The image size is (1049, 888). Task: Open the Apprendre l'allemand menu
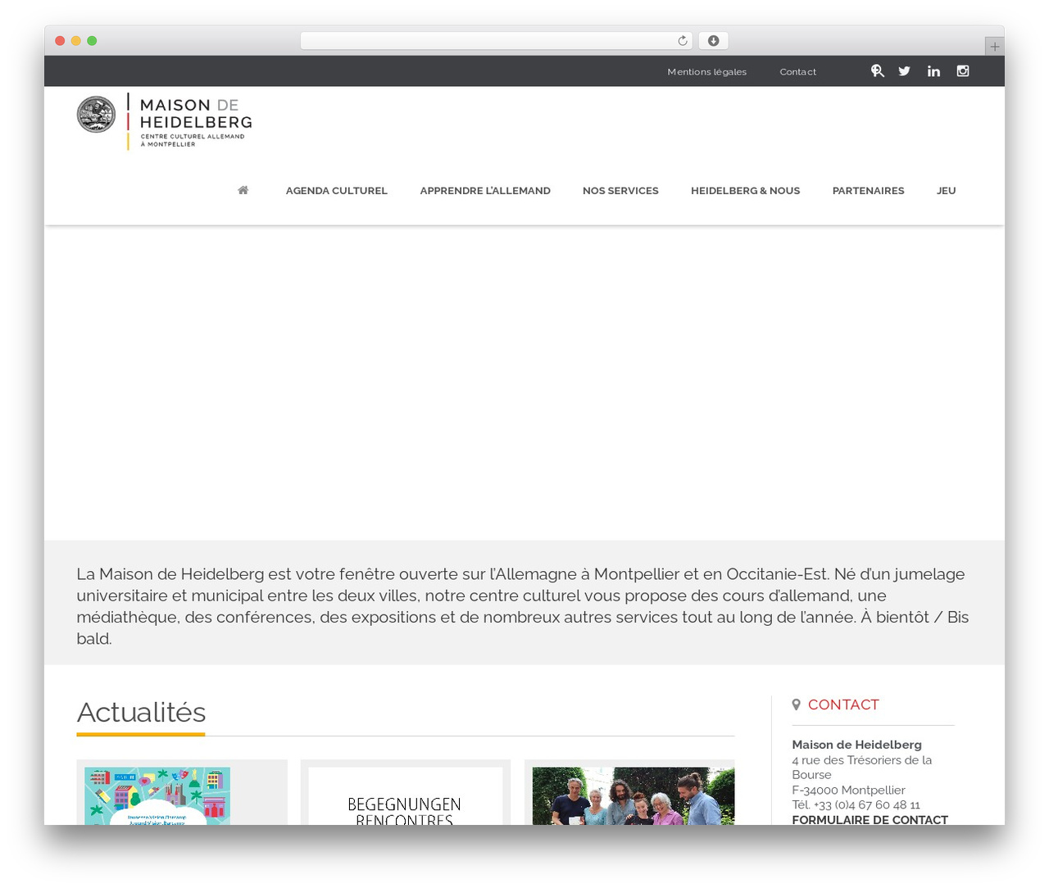pyautogui.click(x=485, y=191)
